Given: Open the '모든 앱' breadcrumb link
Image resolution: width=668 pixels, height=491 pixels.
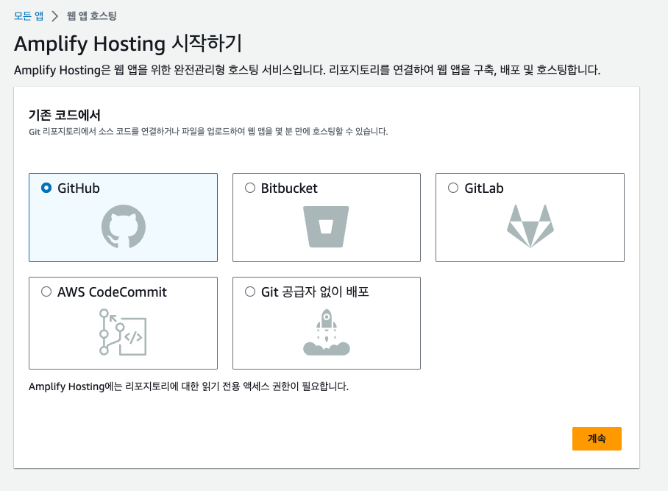Looking at the screenshot, I should pos(29,16).
